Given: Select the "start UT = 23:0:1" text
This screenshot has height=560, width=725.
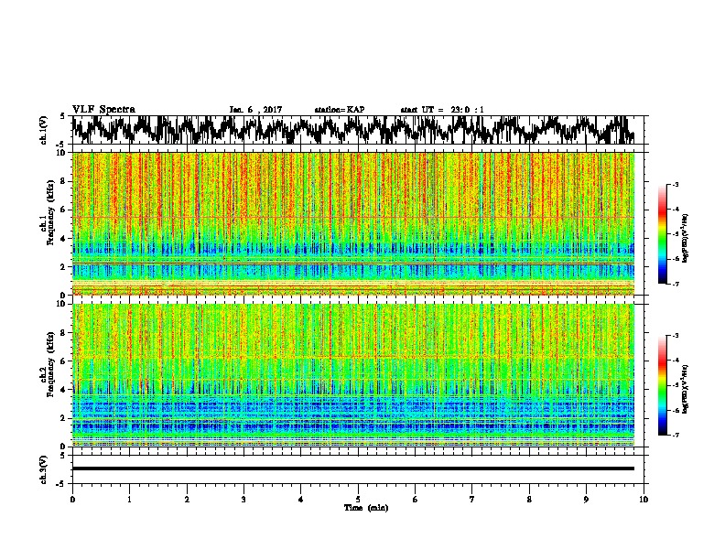Looking at the screenshot, I should (x=442, y=110).
